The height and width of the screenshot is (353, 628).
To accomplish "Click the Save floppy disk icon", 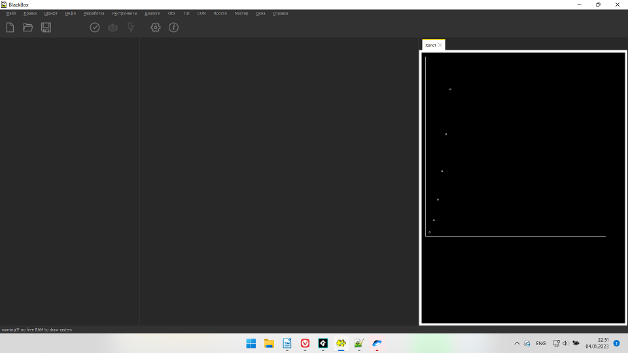I will pos(46,27).
